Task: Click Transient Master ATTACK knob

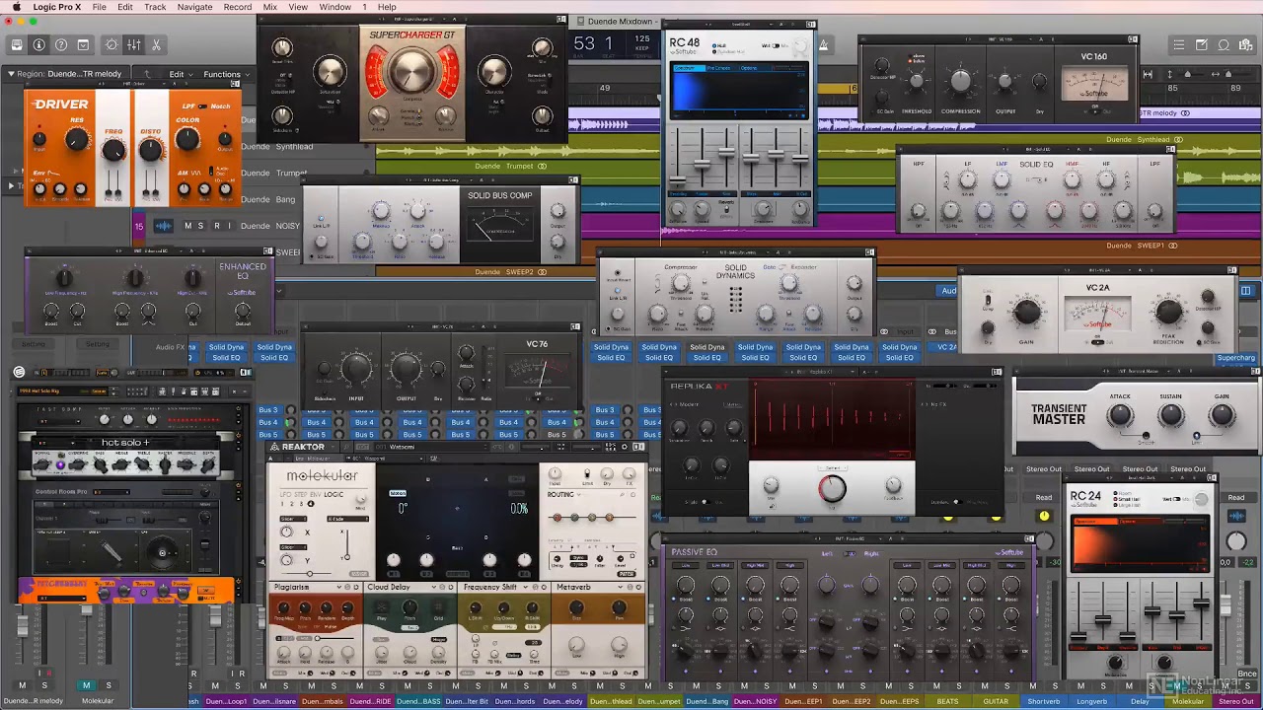Action: (1120, 416)
